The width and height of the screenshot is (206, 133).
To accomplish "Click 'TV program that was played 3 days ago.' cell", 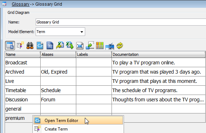I will point(159,72).
